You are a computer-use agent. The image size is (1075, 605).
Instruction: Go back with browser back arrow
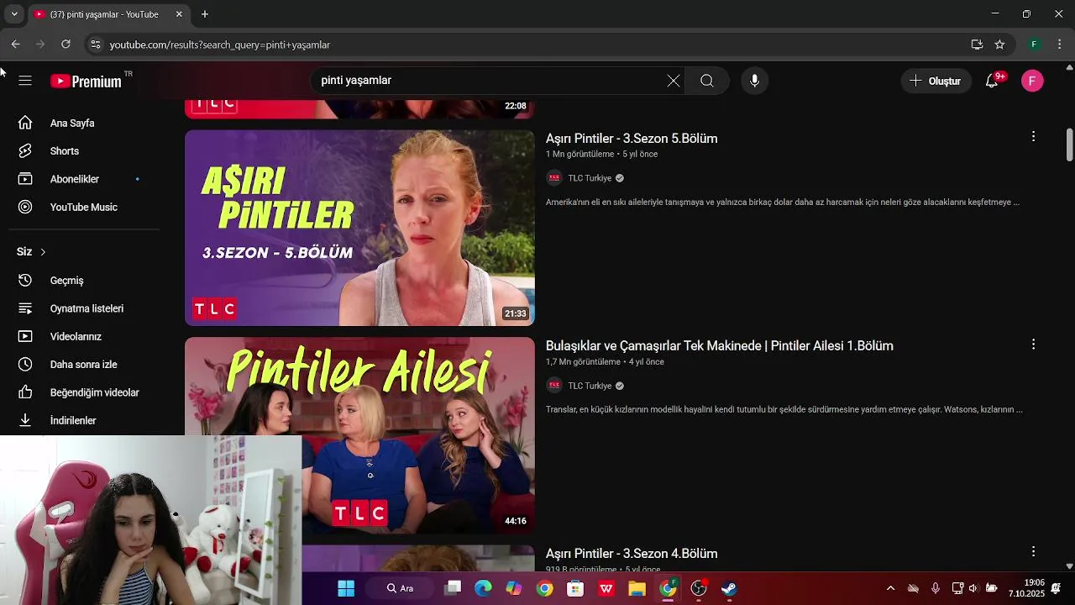pyautogui.click(x=15, y=45)
